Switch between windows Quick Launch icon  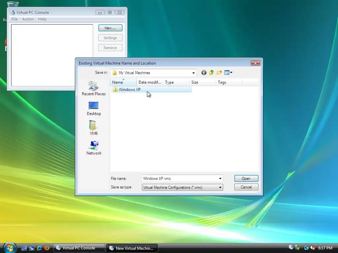(x=32, y=248)
